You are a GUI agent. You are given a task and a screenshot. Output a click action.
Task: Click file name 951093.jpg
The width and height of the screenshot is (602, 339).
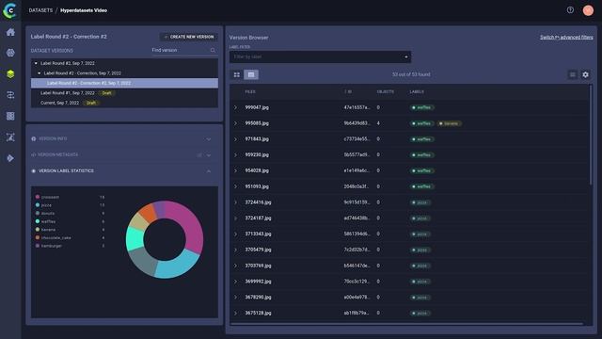(x=257, y=186)
